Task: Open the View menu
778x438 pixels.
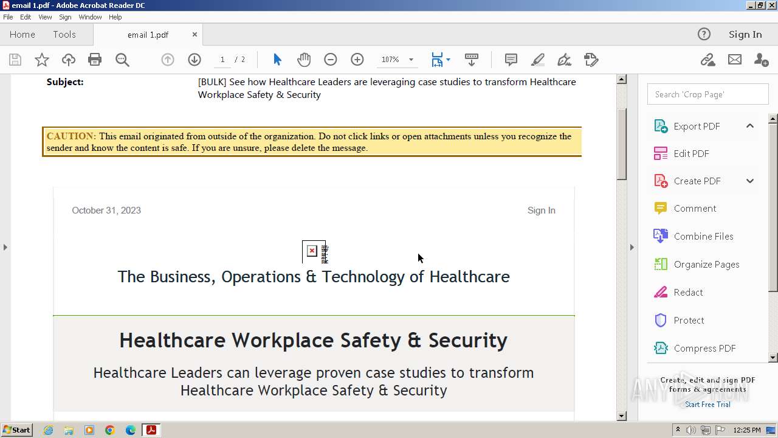Action: coord(45,17)
